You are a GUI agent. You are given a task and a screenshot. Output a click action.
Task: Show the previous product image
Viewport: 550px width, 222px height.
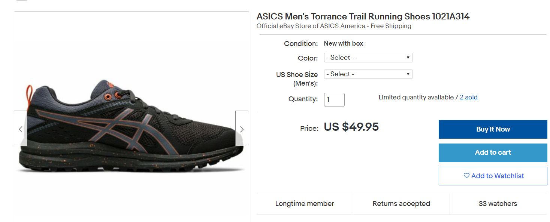pyautogui.click(x=21, y=129)
